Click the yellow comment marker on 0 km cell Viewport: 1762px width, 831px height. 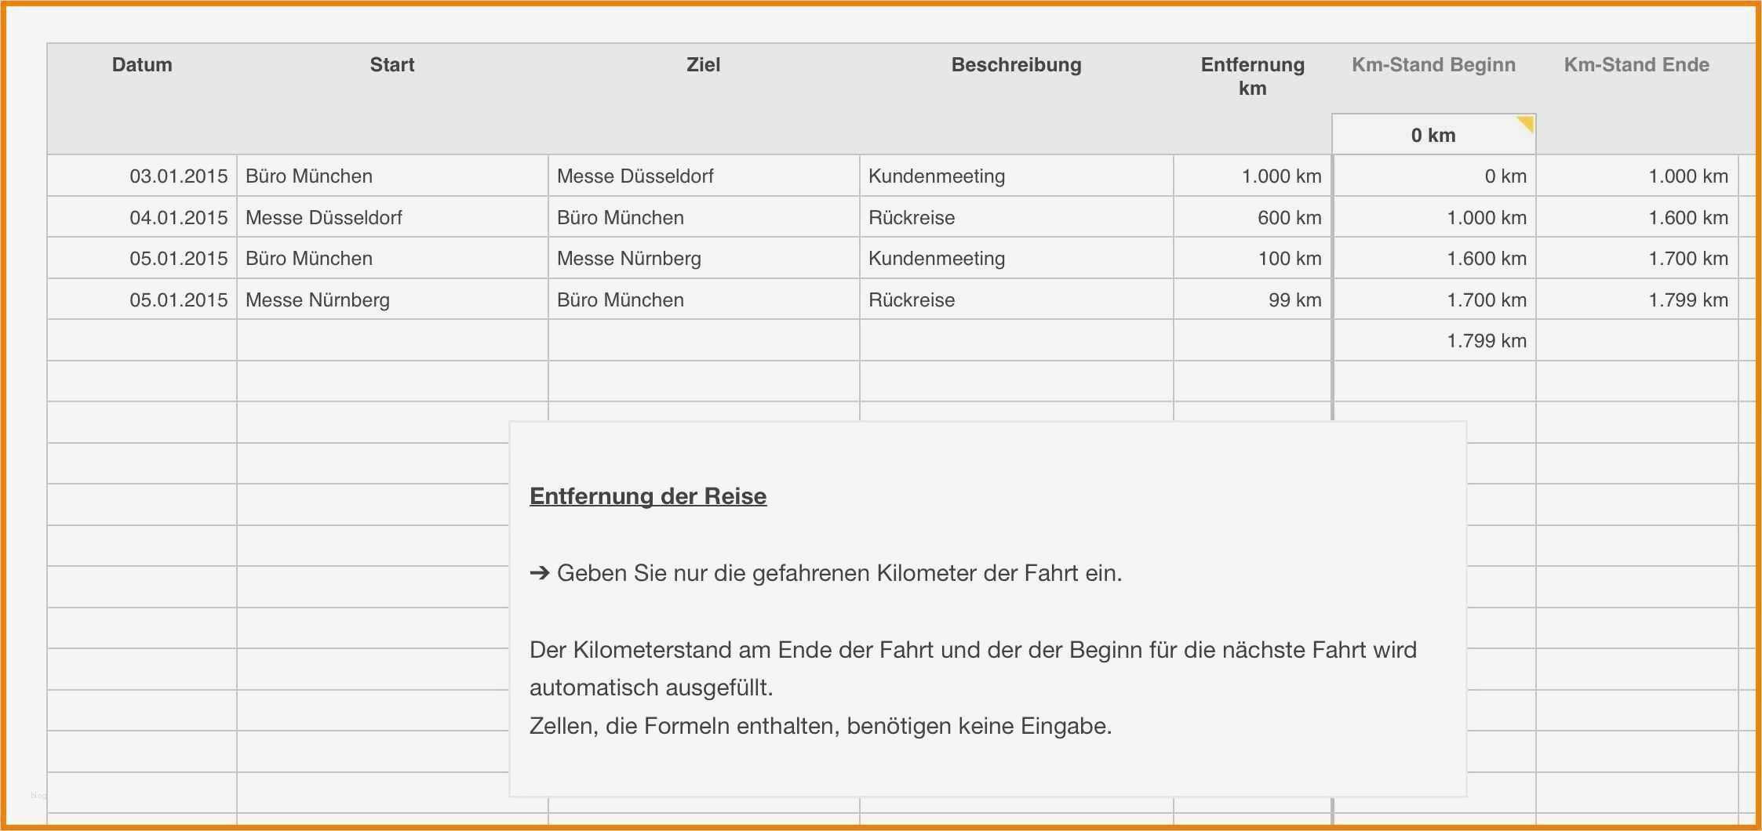(x=1524, y=123)
